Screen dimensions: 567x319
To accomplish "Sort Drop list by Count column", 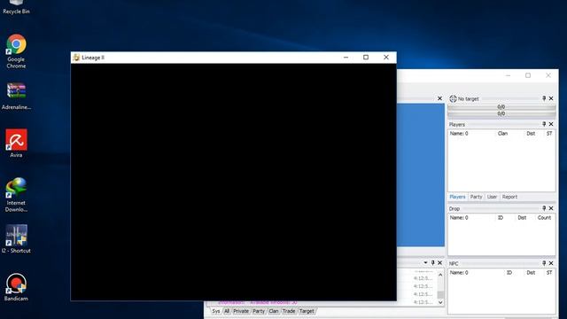I will point(544,218).
